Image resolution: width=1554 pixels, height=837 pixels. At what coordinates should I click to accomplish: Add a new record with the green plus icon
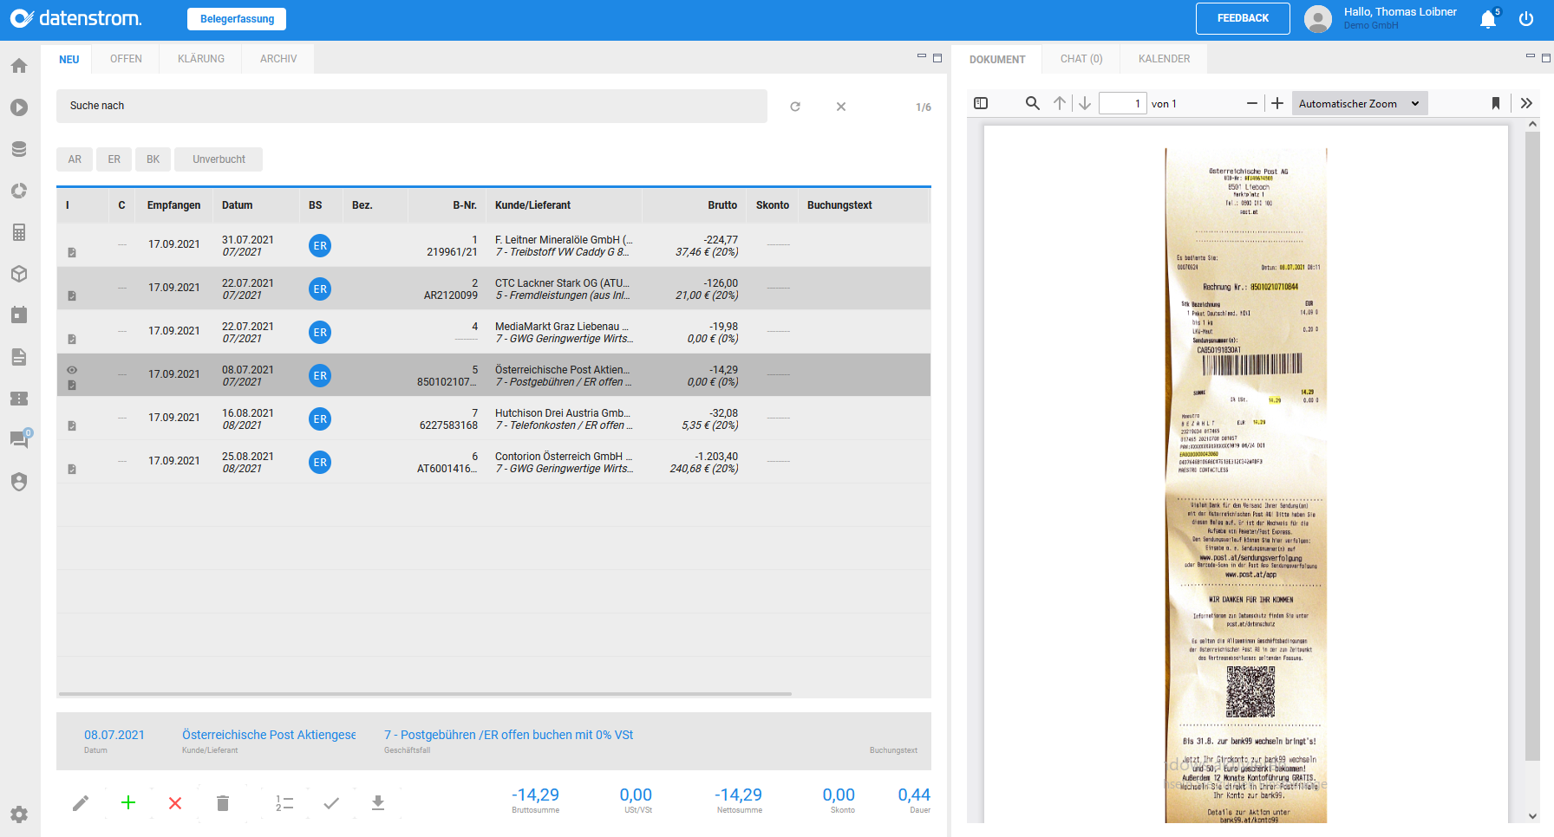(x=127, y=803)
